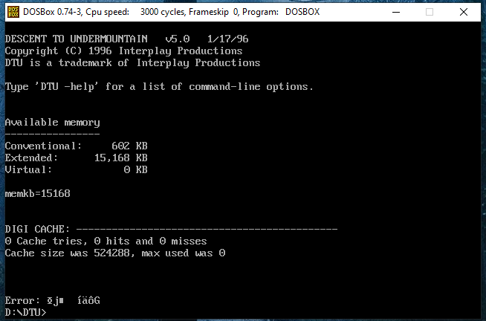
Task: Click the '0 Cache tries, 0 hits' line
Action: pos(106,241)
